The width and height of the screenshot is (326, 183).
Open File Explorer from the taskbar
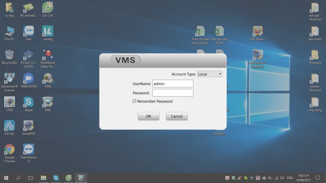point(43,178)
